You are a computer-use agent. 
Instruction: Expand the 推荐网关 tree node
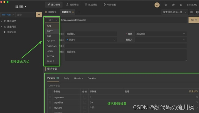click(x=2, y=21)
